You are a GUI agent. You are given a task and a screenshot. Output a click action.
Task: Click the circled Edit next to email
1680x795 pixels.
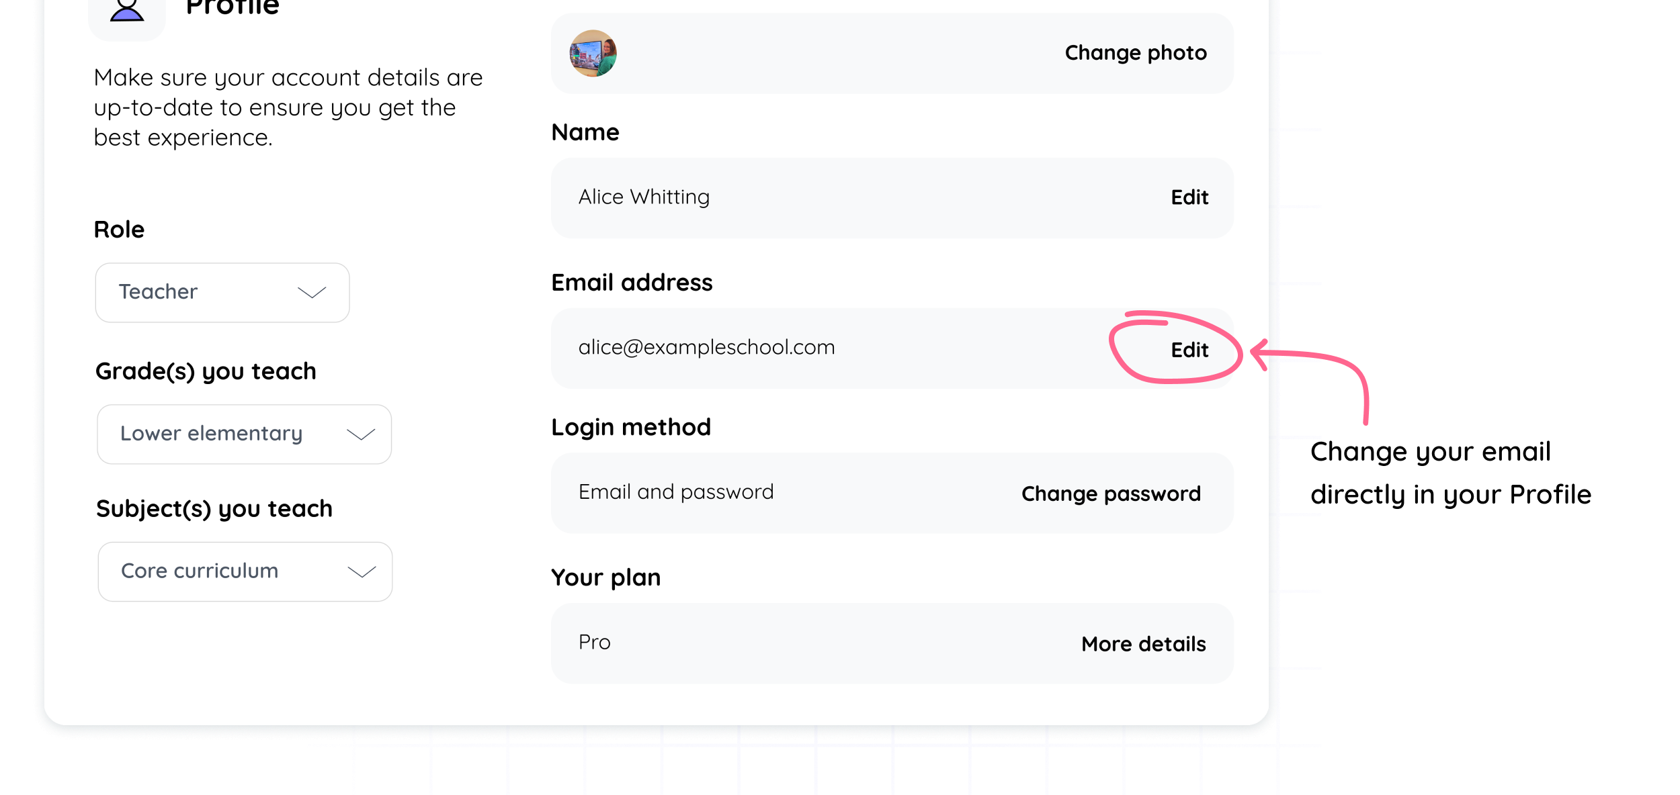pos(1189,350)
